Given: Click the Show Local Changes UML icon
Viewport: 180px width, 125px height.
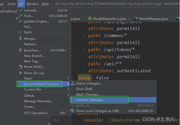Looking at the screenshot, I should coord(72,111).
